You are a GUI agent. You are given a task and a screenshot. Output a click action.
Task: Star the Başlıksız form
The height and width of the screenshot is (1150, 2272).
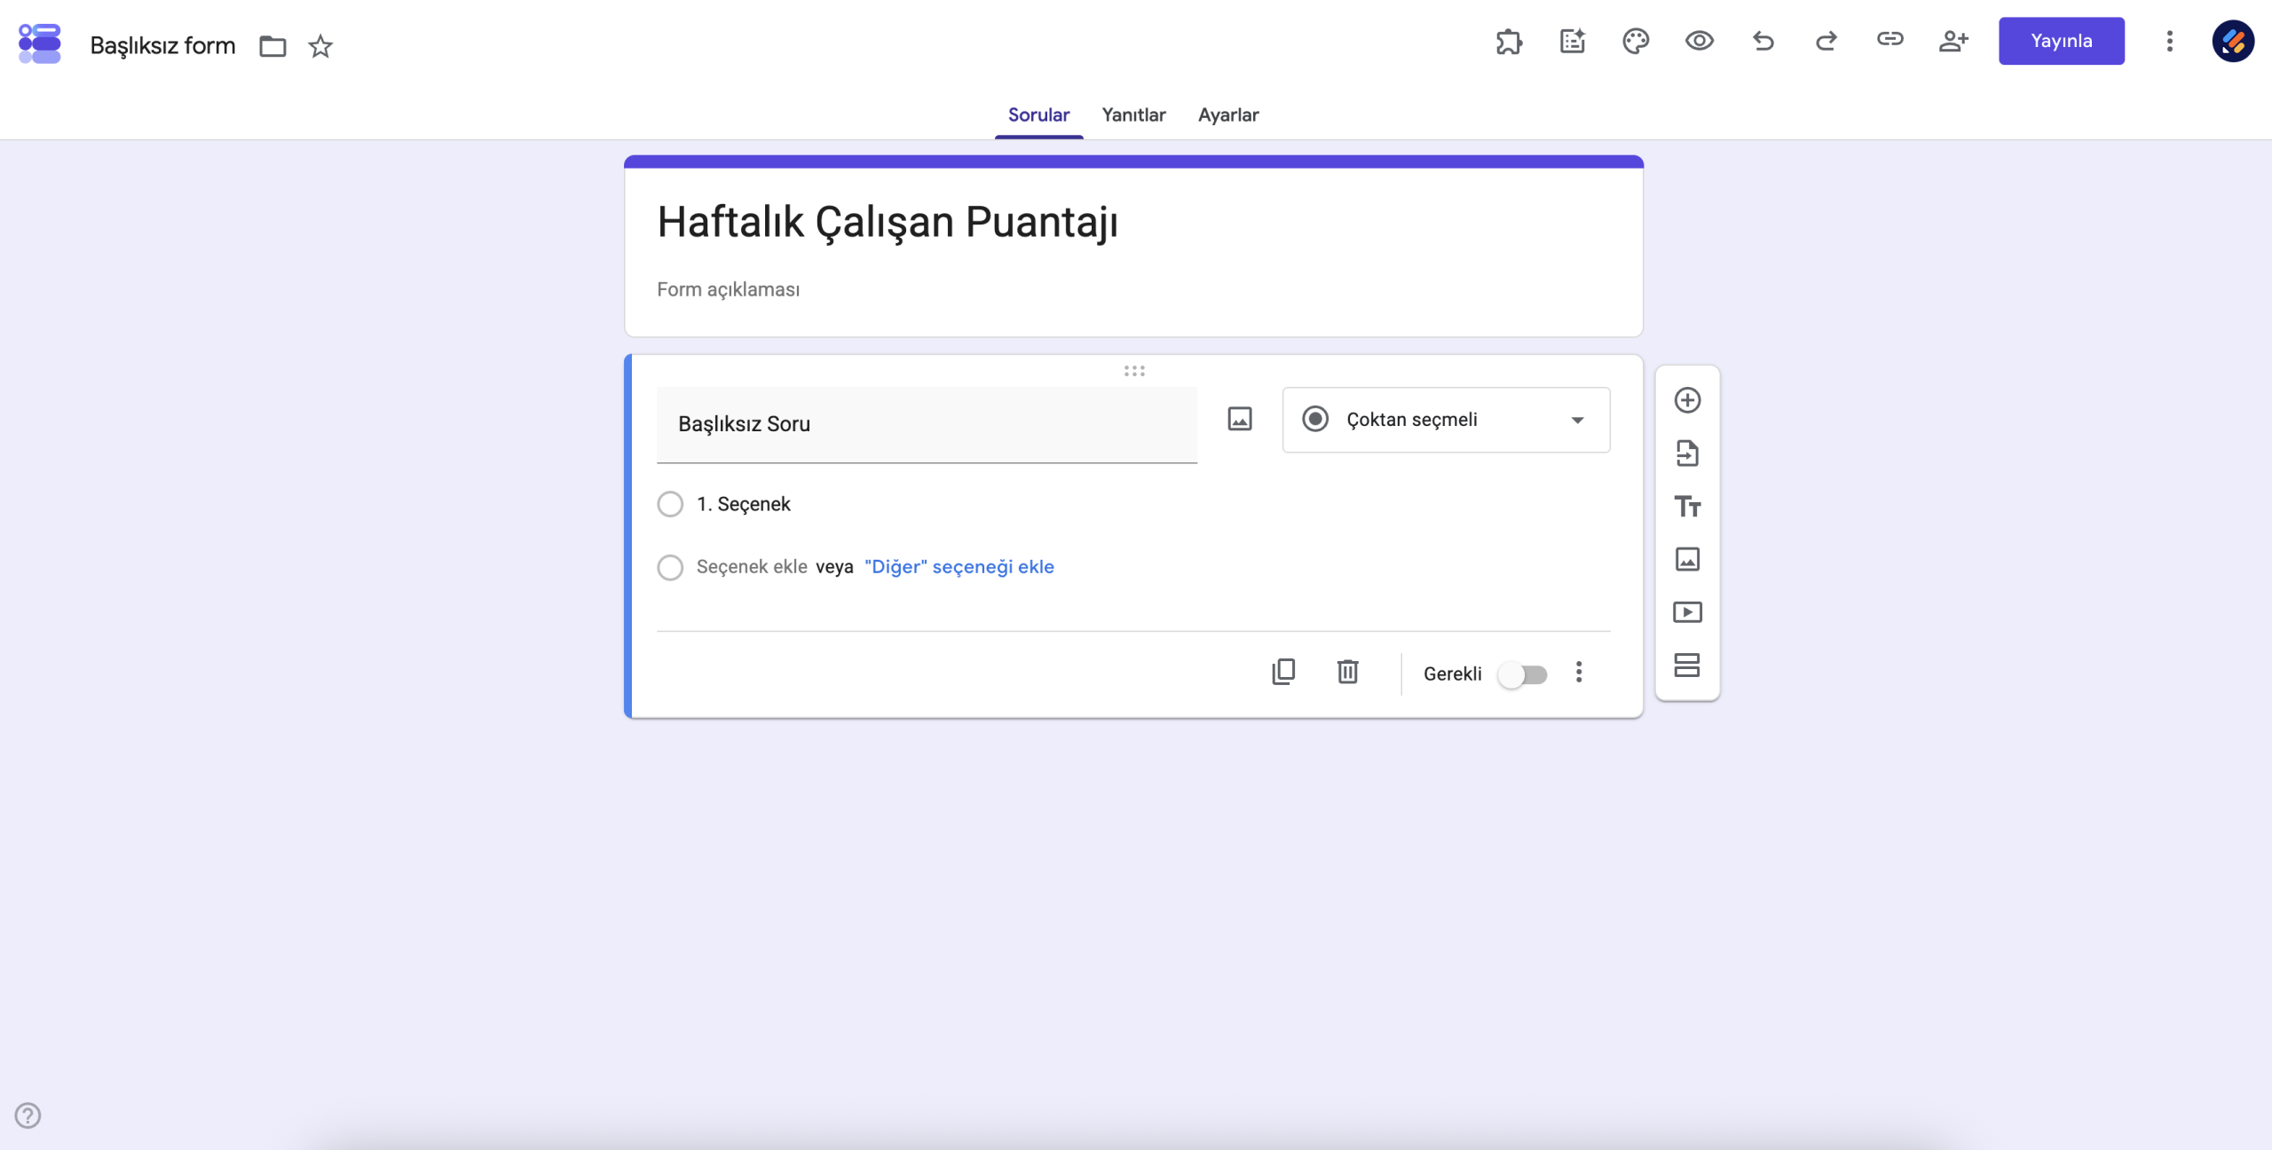pos(320,46)
